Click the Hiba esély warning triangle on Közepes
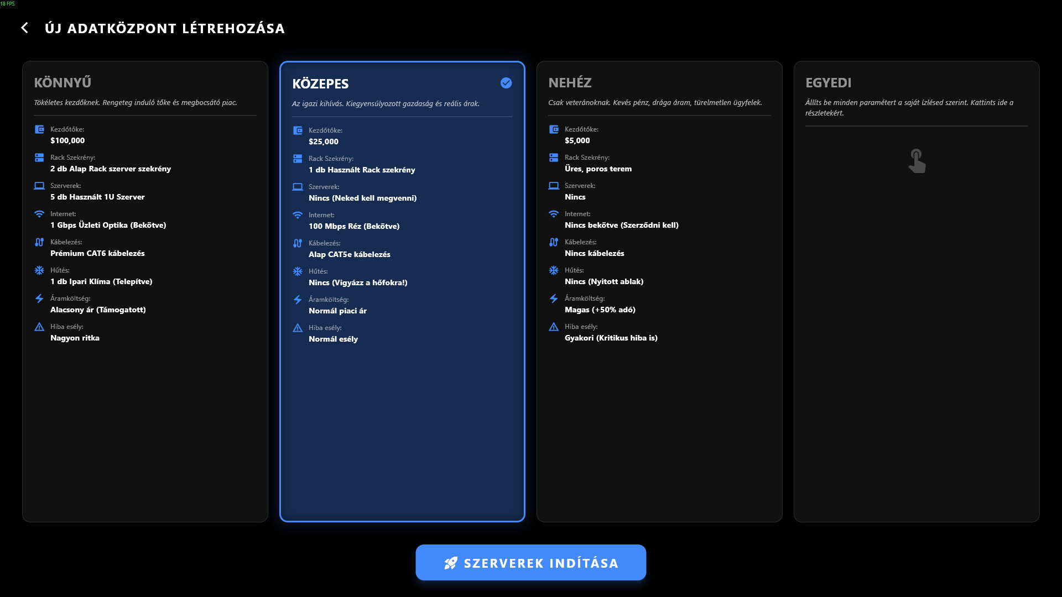Screen dimensions: 1062x597 tap(298, 328)
